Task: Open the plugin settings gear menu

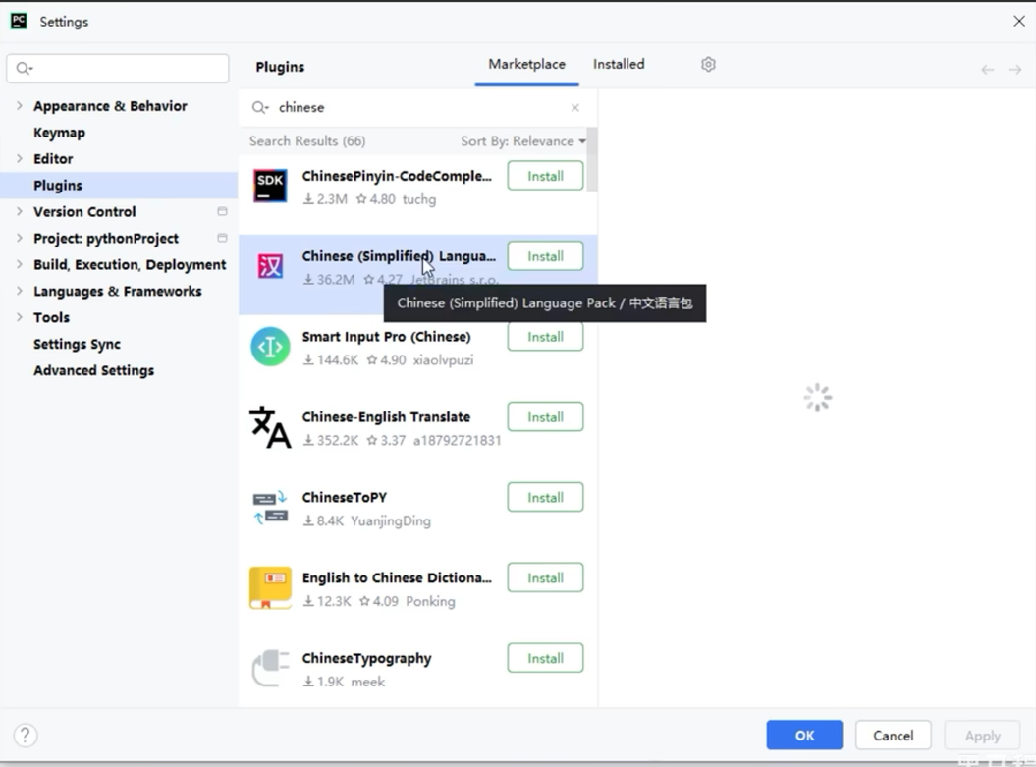Action: pyautogui.click(x=708, y=64)
